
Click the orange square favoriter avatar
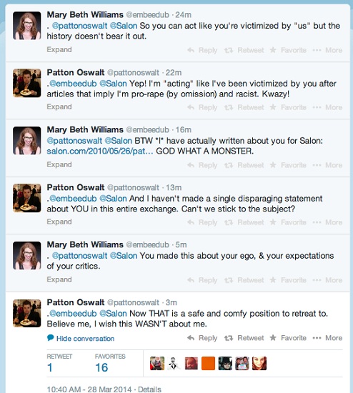pyautogui.click(x=208, y=364)
